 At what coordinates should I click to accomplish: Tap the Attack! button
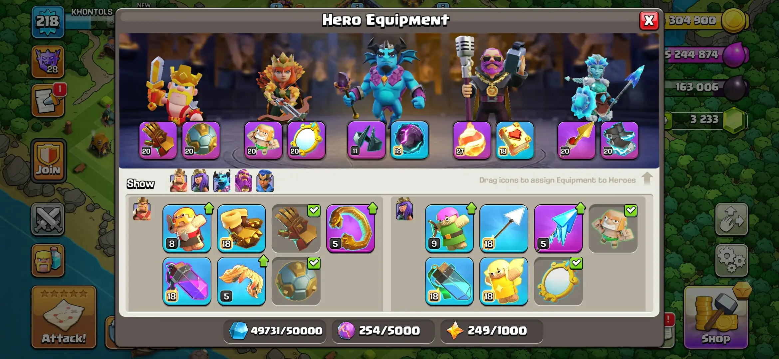(64, 317)
